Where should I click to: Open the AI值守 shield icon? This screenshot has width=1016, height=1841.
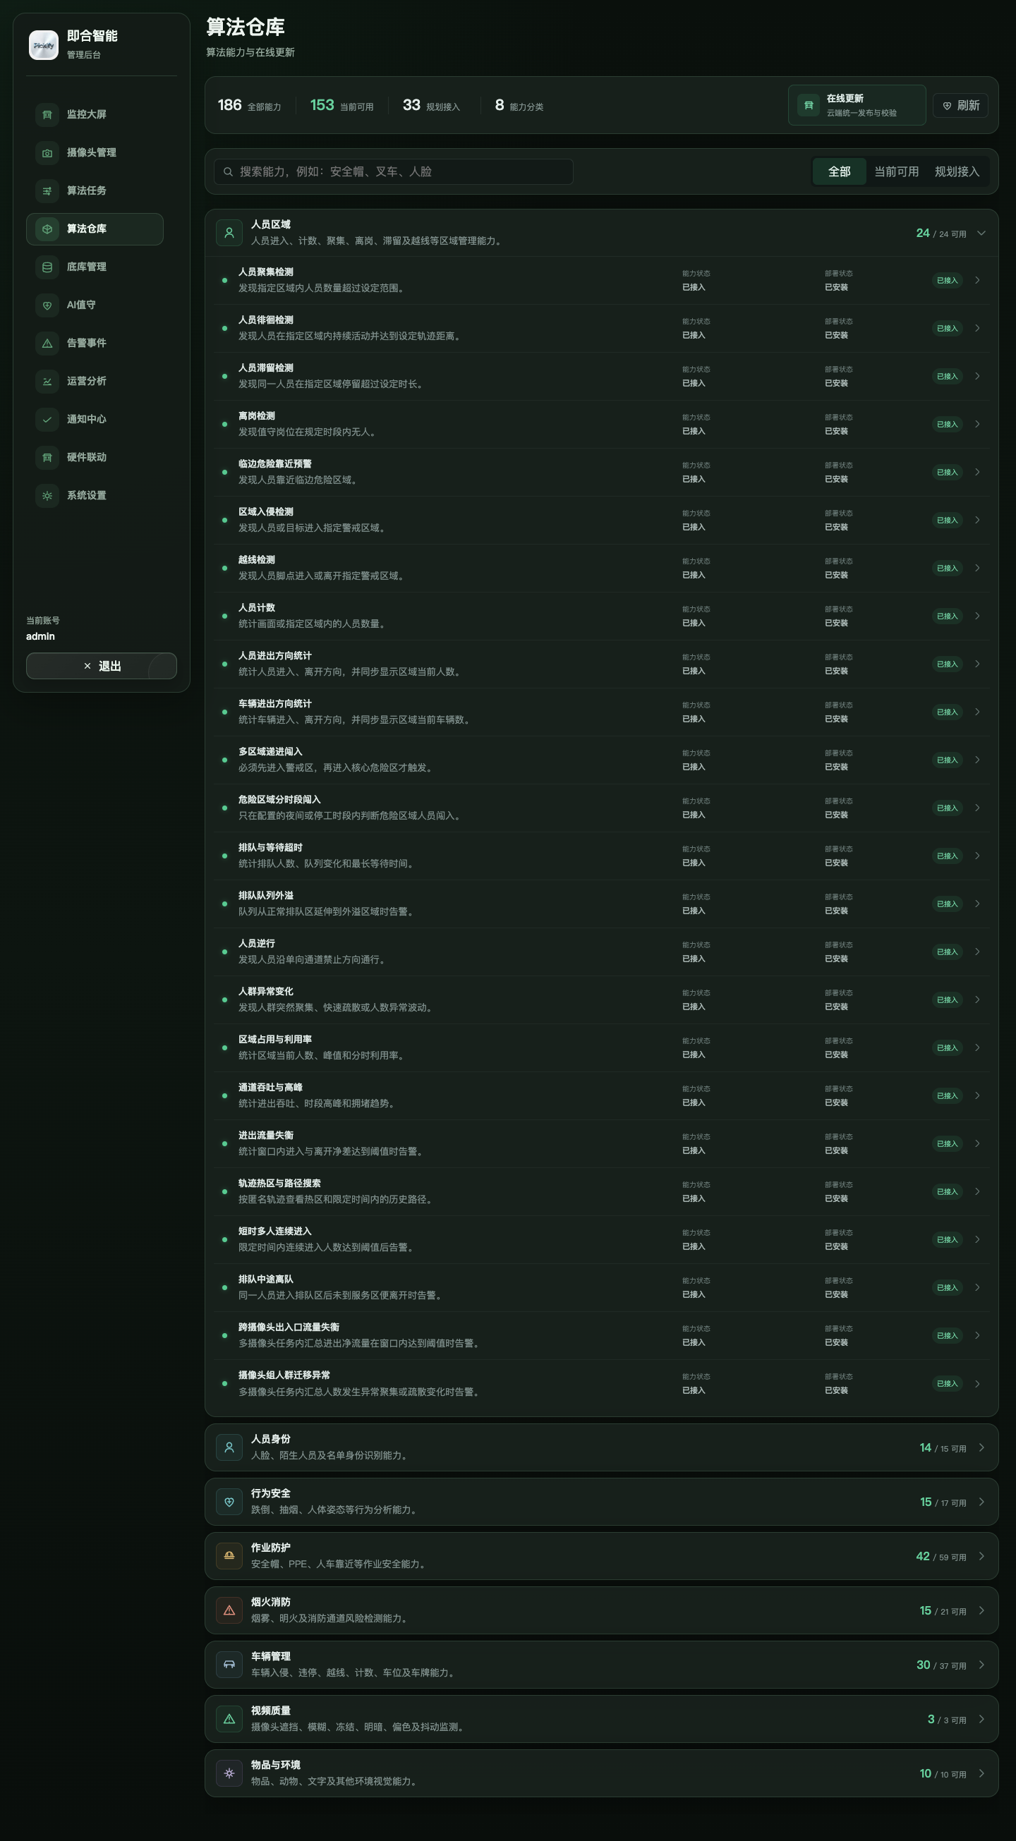[x=47, y=305]
